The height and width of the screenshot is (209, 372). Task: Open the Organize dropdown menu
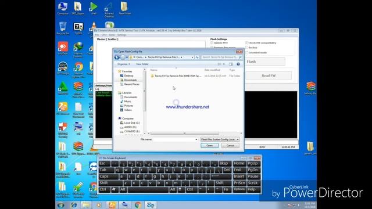(x=124, y=64)
